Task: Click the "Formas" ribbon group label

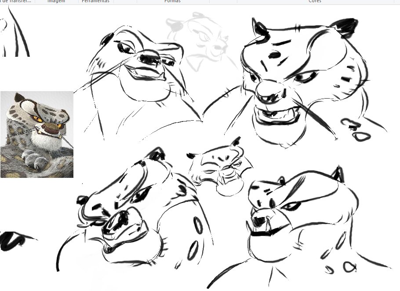Action: [172, 1]
